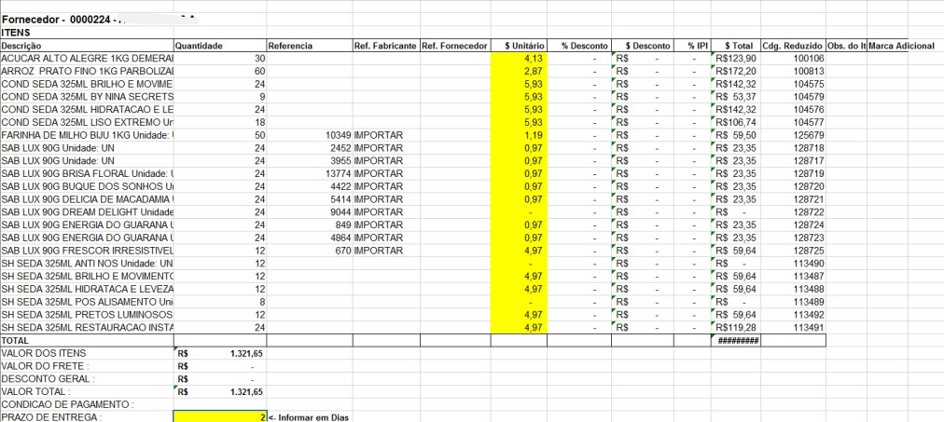Click reference number 670 cell

point(310,251)
